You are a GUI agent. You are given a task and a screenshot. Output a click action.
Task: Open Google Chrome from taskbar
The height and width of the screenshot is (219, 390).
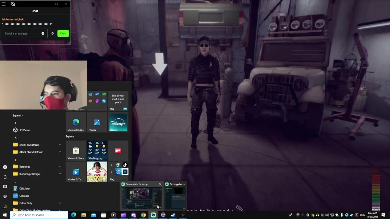tap(143, 215)
